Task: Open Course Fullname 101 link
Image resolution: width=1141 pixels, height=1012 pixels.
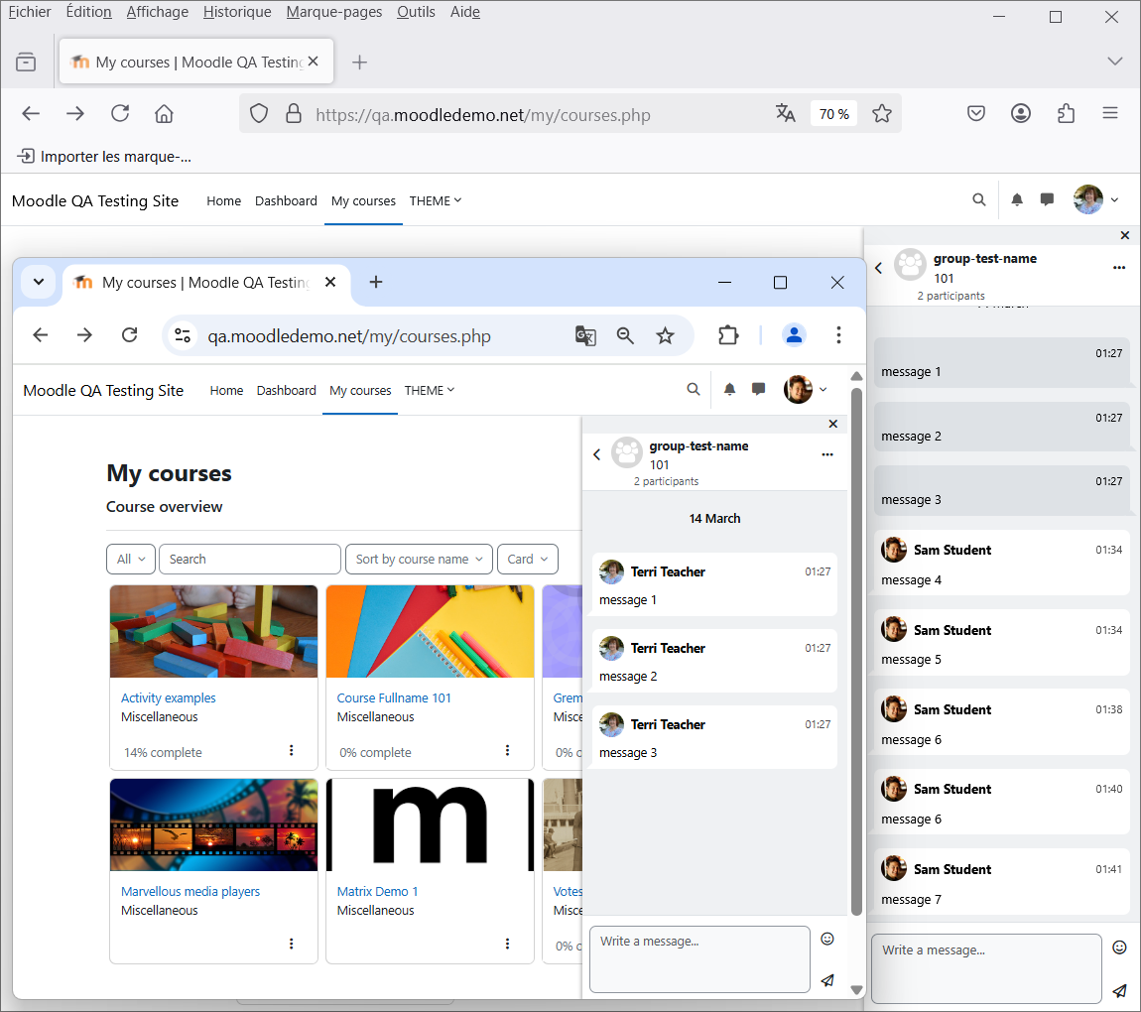Action: 394,697
